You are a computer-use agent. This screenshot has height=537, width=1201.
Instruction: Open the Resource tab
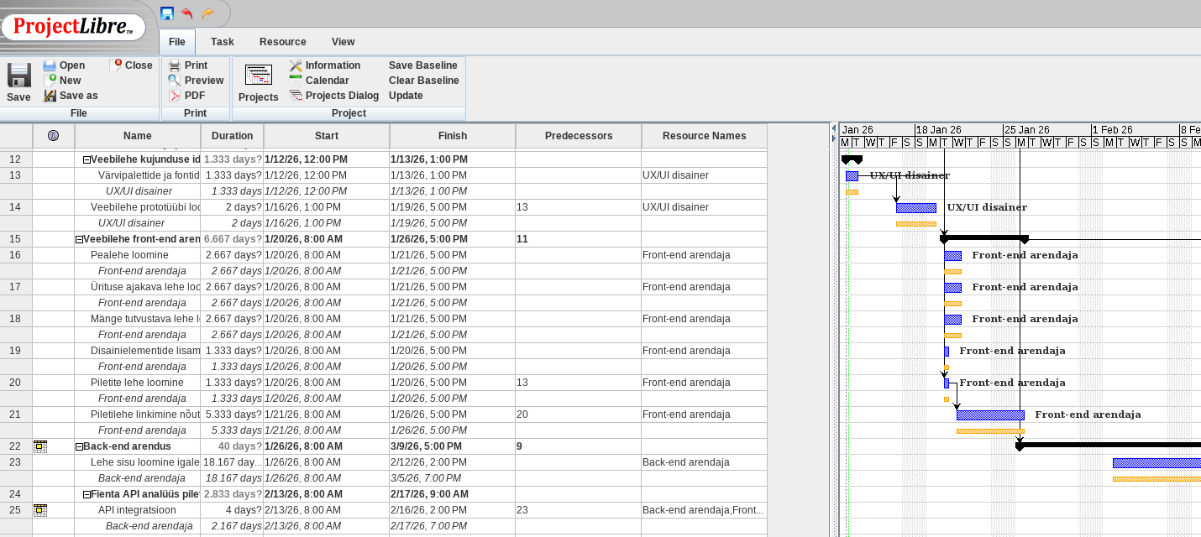pyautogui.click(x=282, y=42)
